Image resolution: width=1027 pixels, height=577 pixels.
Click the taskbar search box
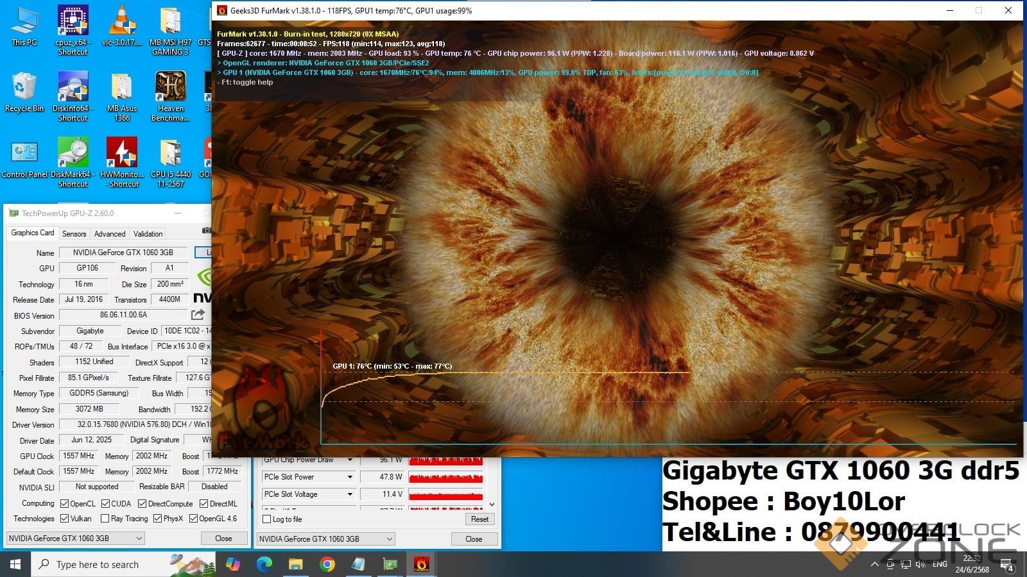tap(122, 564)
